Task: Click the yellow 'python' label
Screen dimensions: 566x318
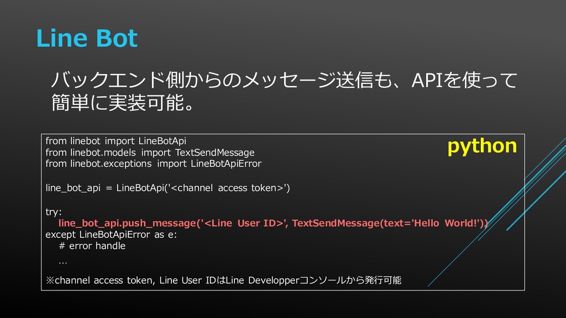Action: pyautogui.click(x=482, y=146)
